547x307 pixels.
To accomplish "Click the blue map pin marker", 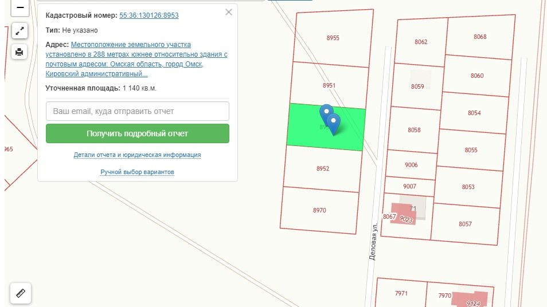I will 333,123.
